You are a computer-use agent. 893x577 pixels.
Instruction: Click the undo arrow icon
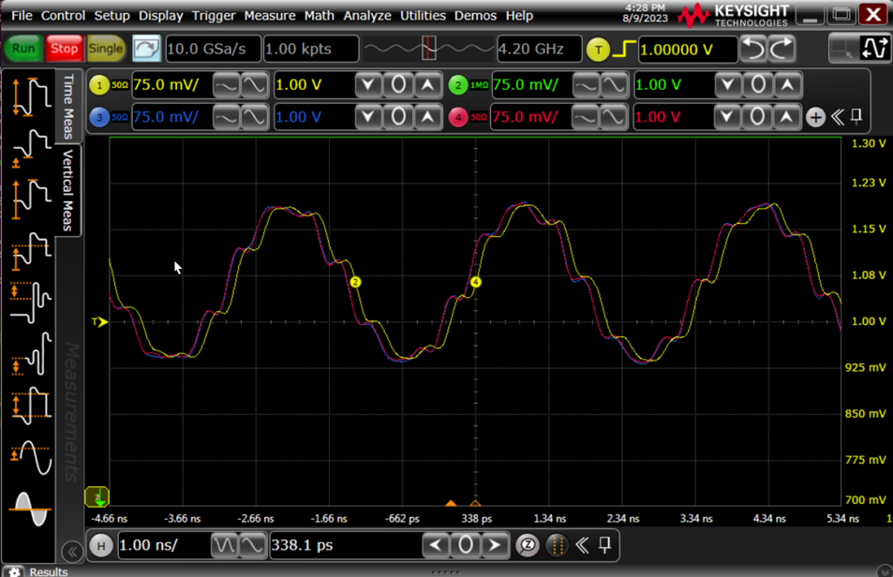(x=750, y=49)
